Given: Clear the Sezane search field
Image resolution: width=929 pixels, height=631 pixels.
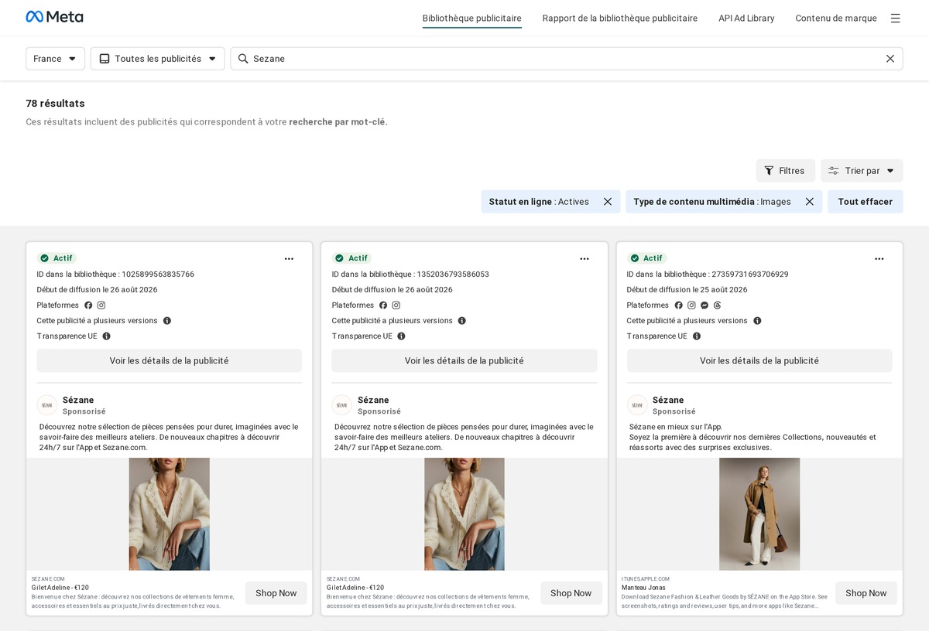Looking at the screenshot, I should 890,59.
